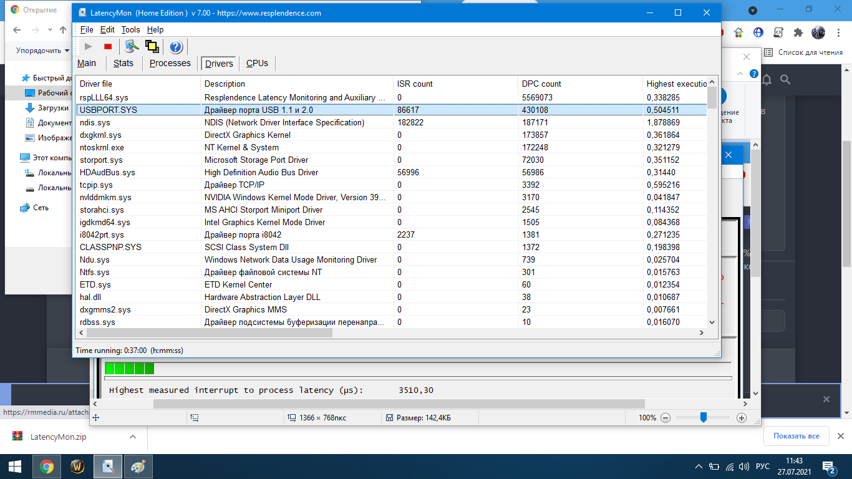
Task: Select the rspLLL64.sys driver row
Action: [x=392, y=97]
